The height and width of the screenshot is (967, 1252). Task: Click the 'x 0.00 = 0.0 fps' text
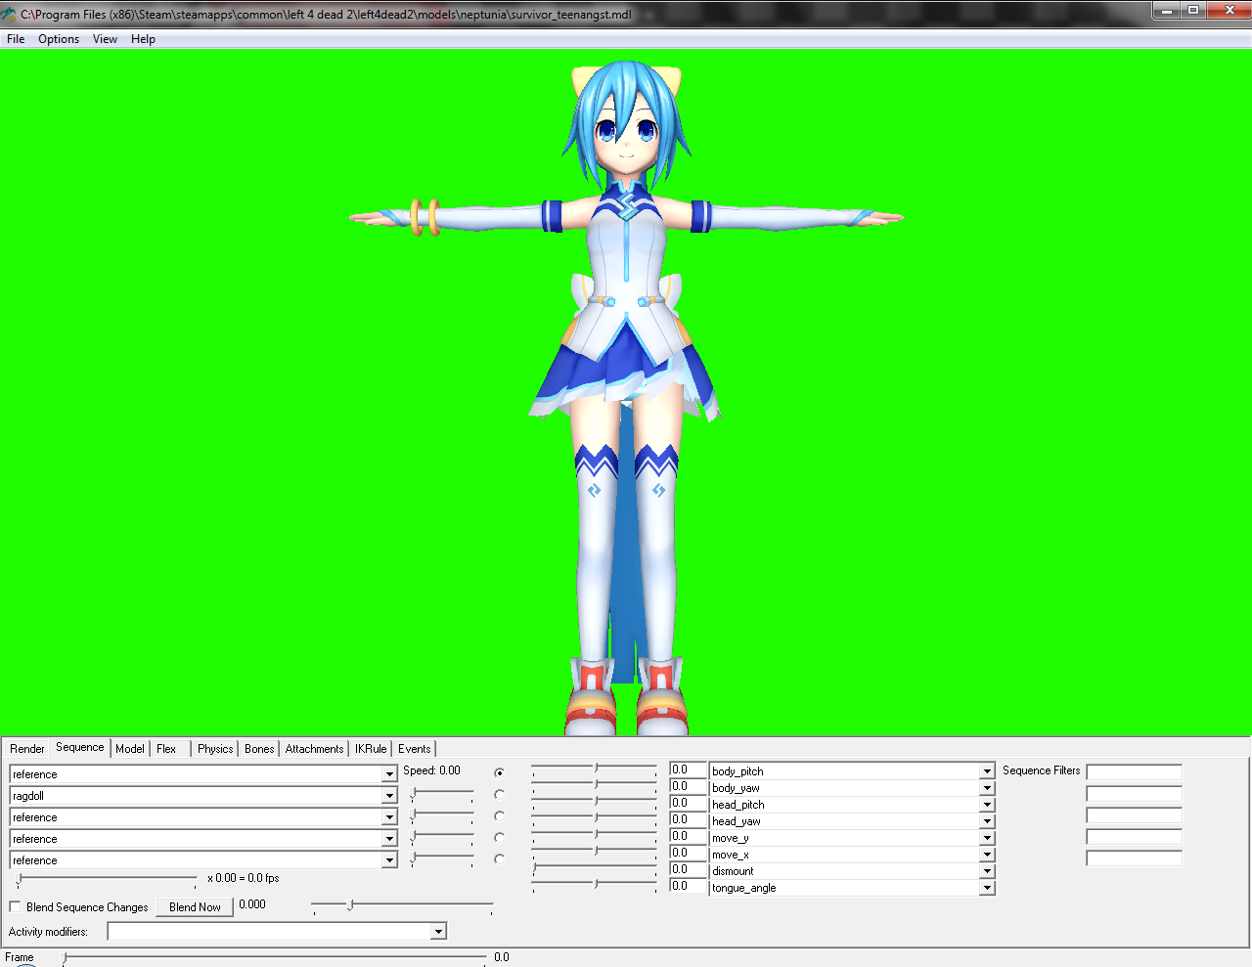[244, 878]
